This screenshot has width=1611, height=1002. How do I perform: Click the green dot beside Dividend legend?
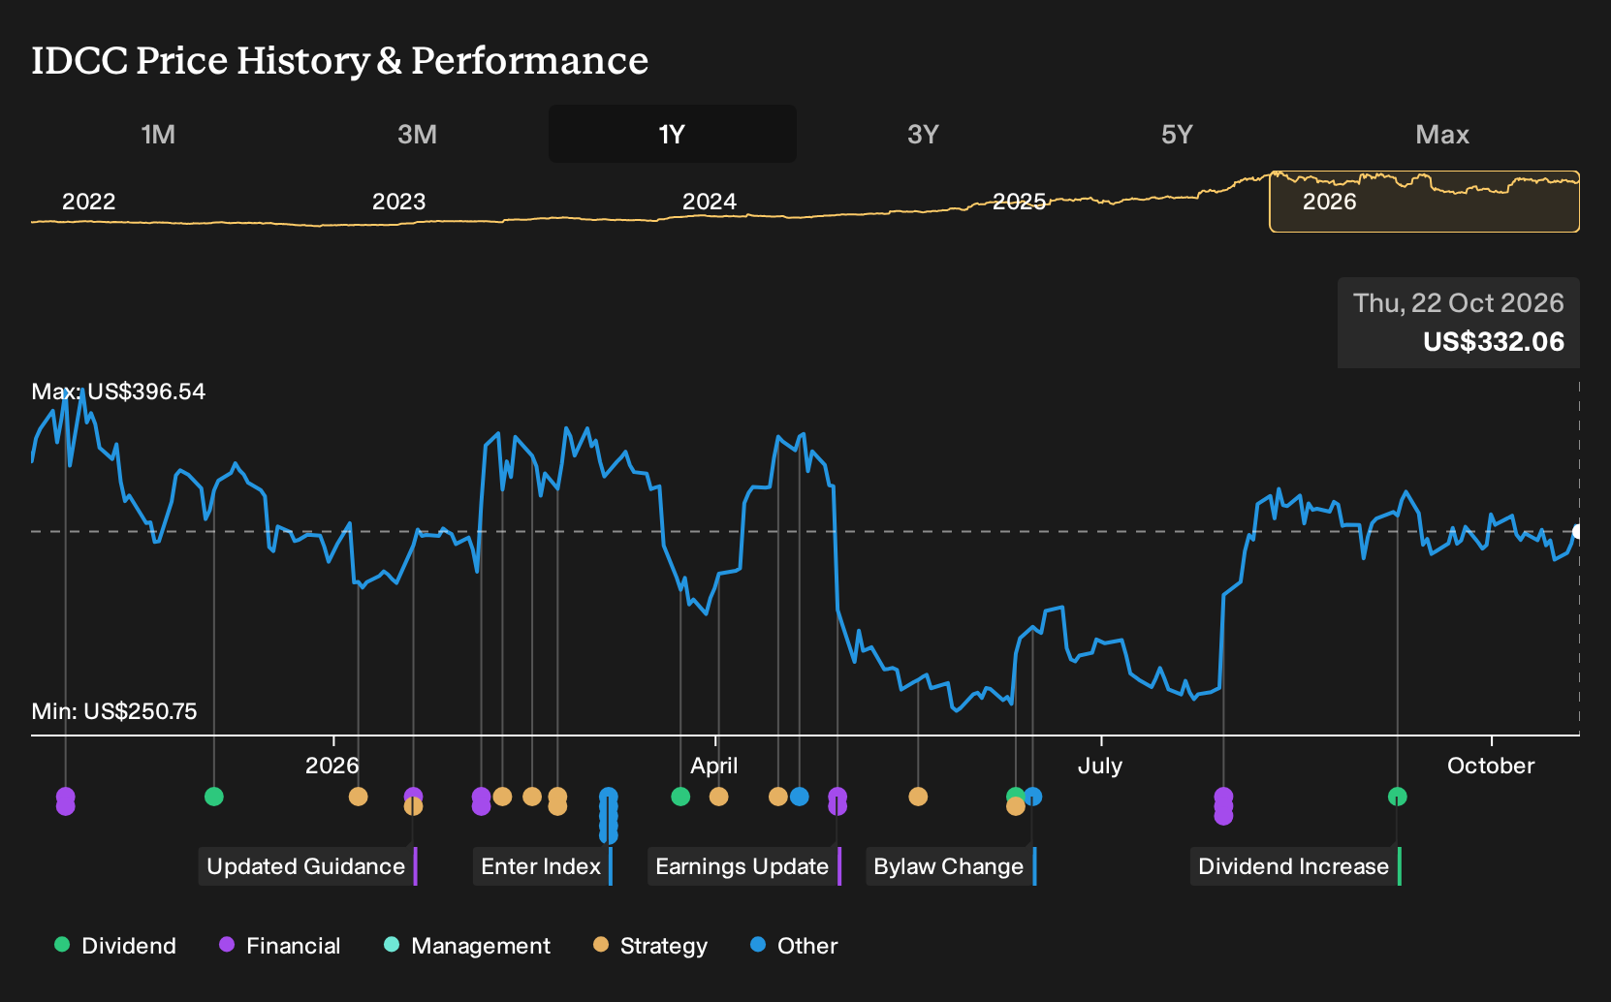click(62, 945)
